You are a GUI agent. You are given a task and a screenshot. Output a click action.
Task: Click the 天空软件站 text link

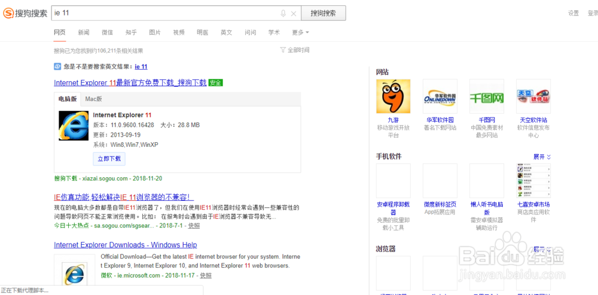pos(533,120)
